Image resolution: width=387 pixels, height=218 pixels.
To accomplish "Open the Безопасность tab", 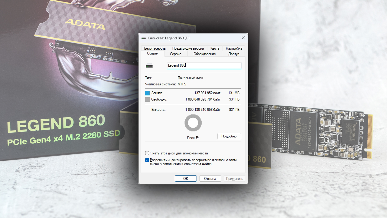I will pyautogui.click(x=155, y=48).
